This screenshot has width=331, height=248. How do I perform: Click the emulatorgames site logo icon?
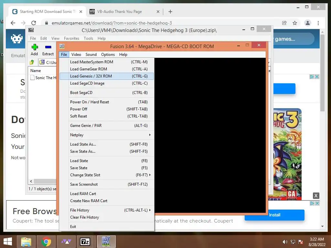tap(17, 39)
